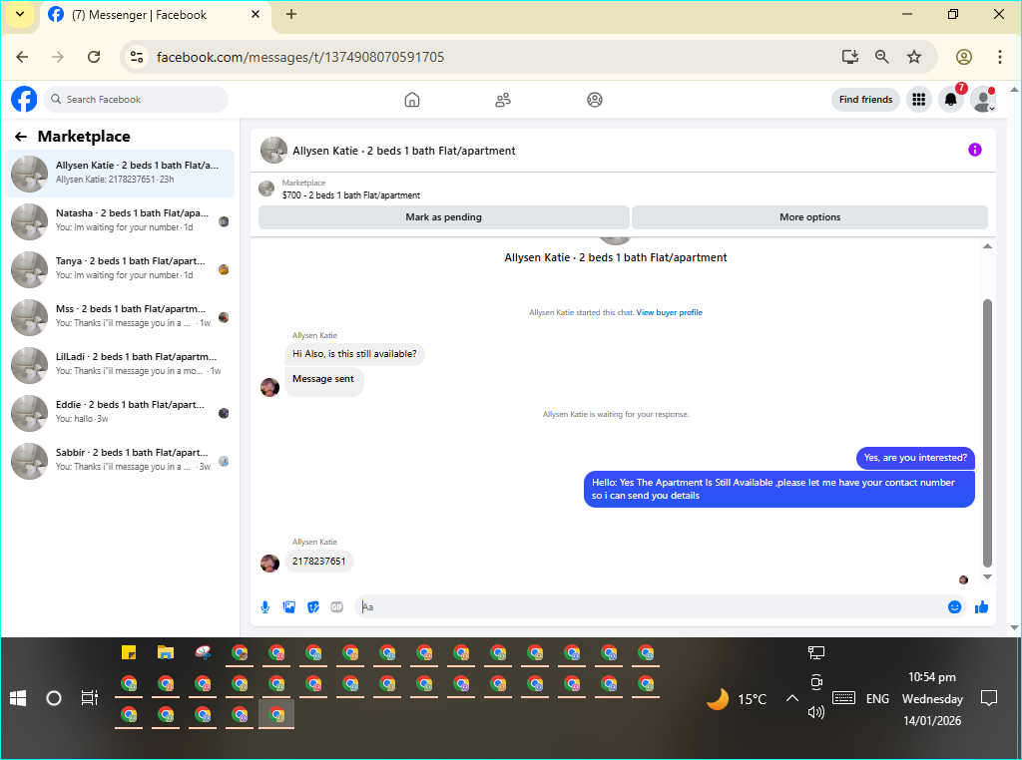Open conversation information purple icon
This screenshot has width=1022, height=760.
click(x=975, y=150)
